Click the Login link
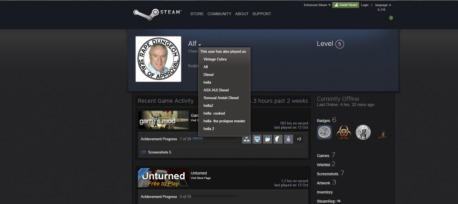 [x=365, y=5]
